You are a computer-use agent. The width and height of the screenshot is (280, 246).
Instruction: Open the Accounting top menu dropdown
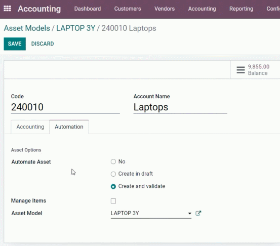point(202,9)
